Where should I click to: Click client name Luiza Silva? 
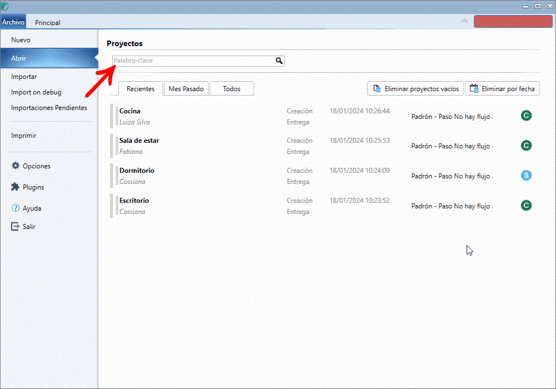coord(135,122)
